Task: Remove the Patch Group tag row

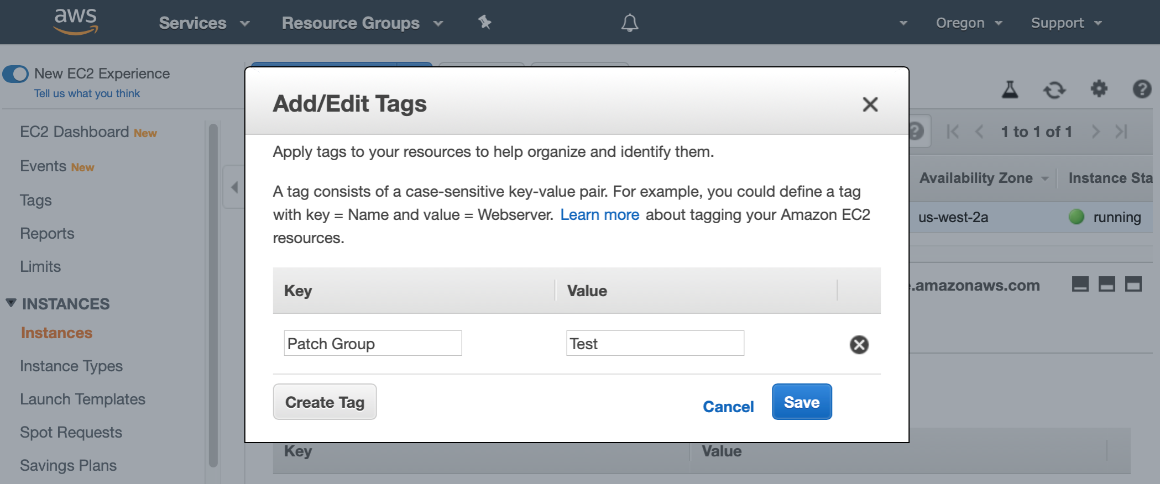Action: tap(859, 344)
